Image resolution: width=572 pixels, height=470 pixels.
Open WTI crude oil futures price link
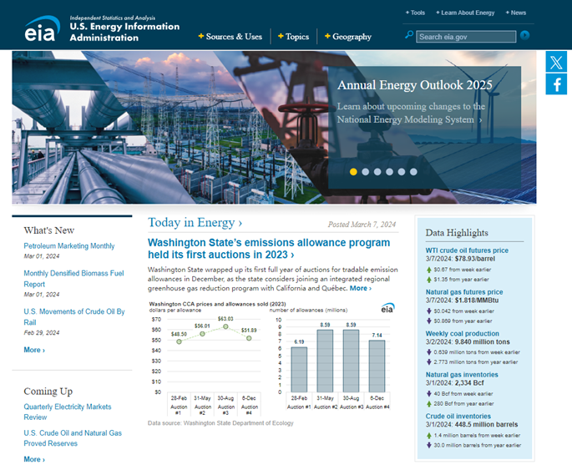[467, 250]
